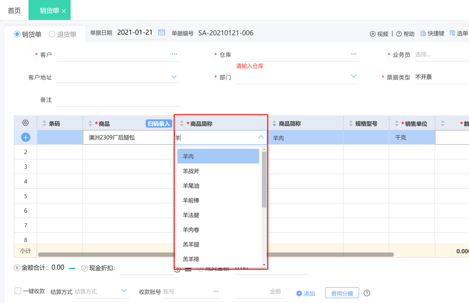Image resolution: width=469 pixels, height=303 pixels.
Task: Sort by 销售单位 column arrows
Action: pos(397,124)
